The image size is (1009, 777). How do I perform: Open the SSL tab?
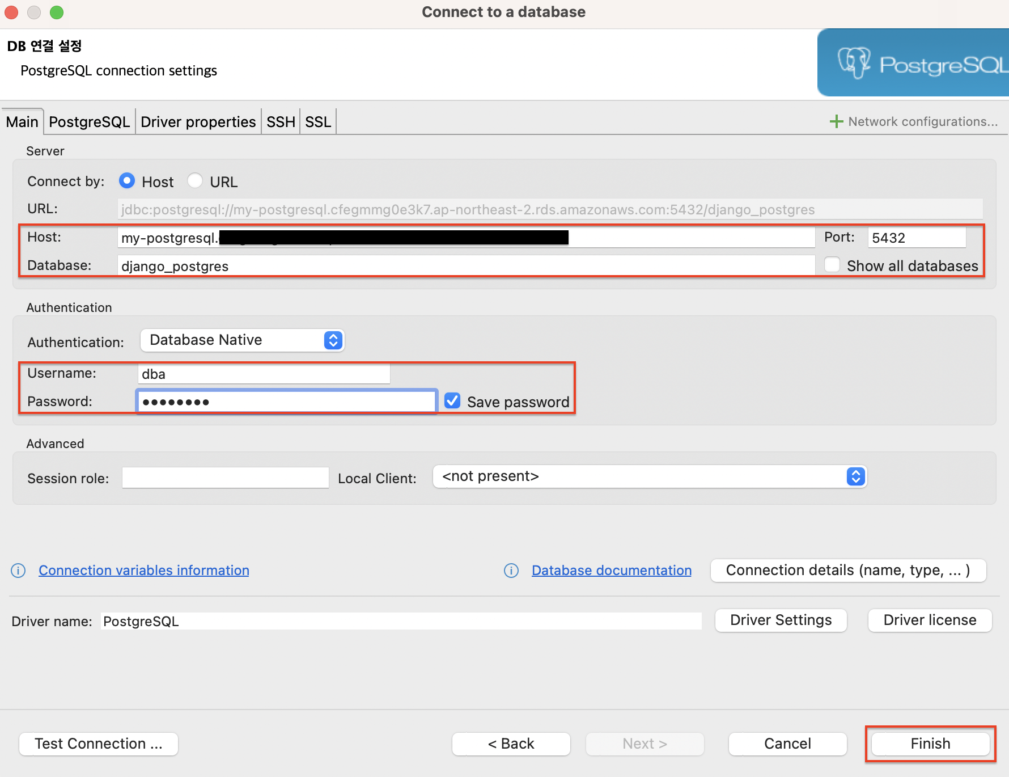[318, 122]
